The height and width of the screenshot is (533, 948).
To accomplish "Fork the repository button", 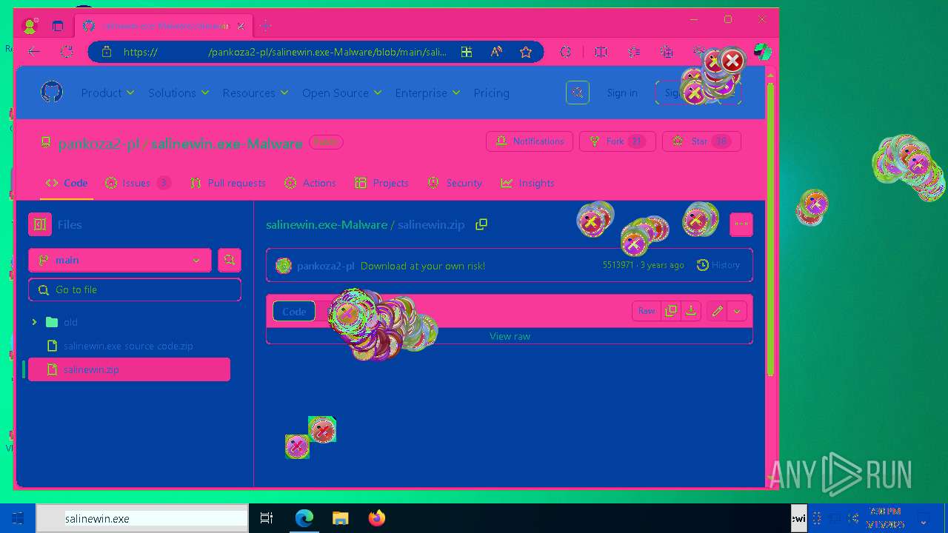I will [617, 141].
